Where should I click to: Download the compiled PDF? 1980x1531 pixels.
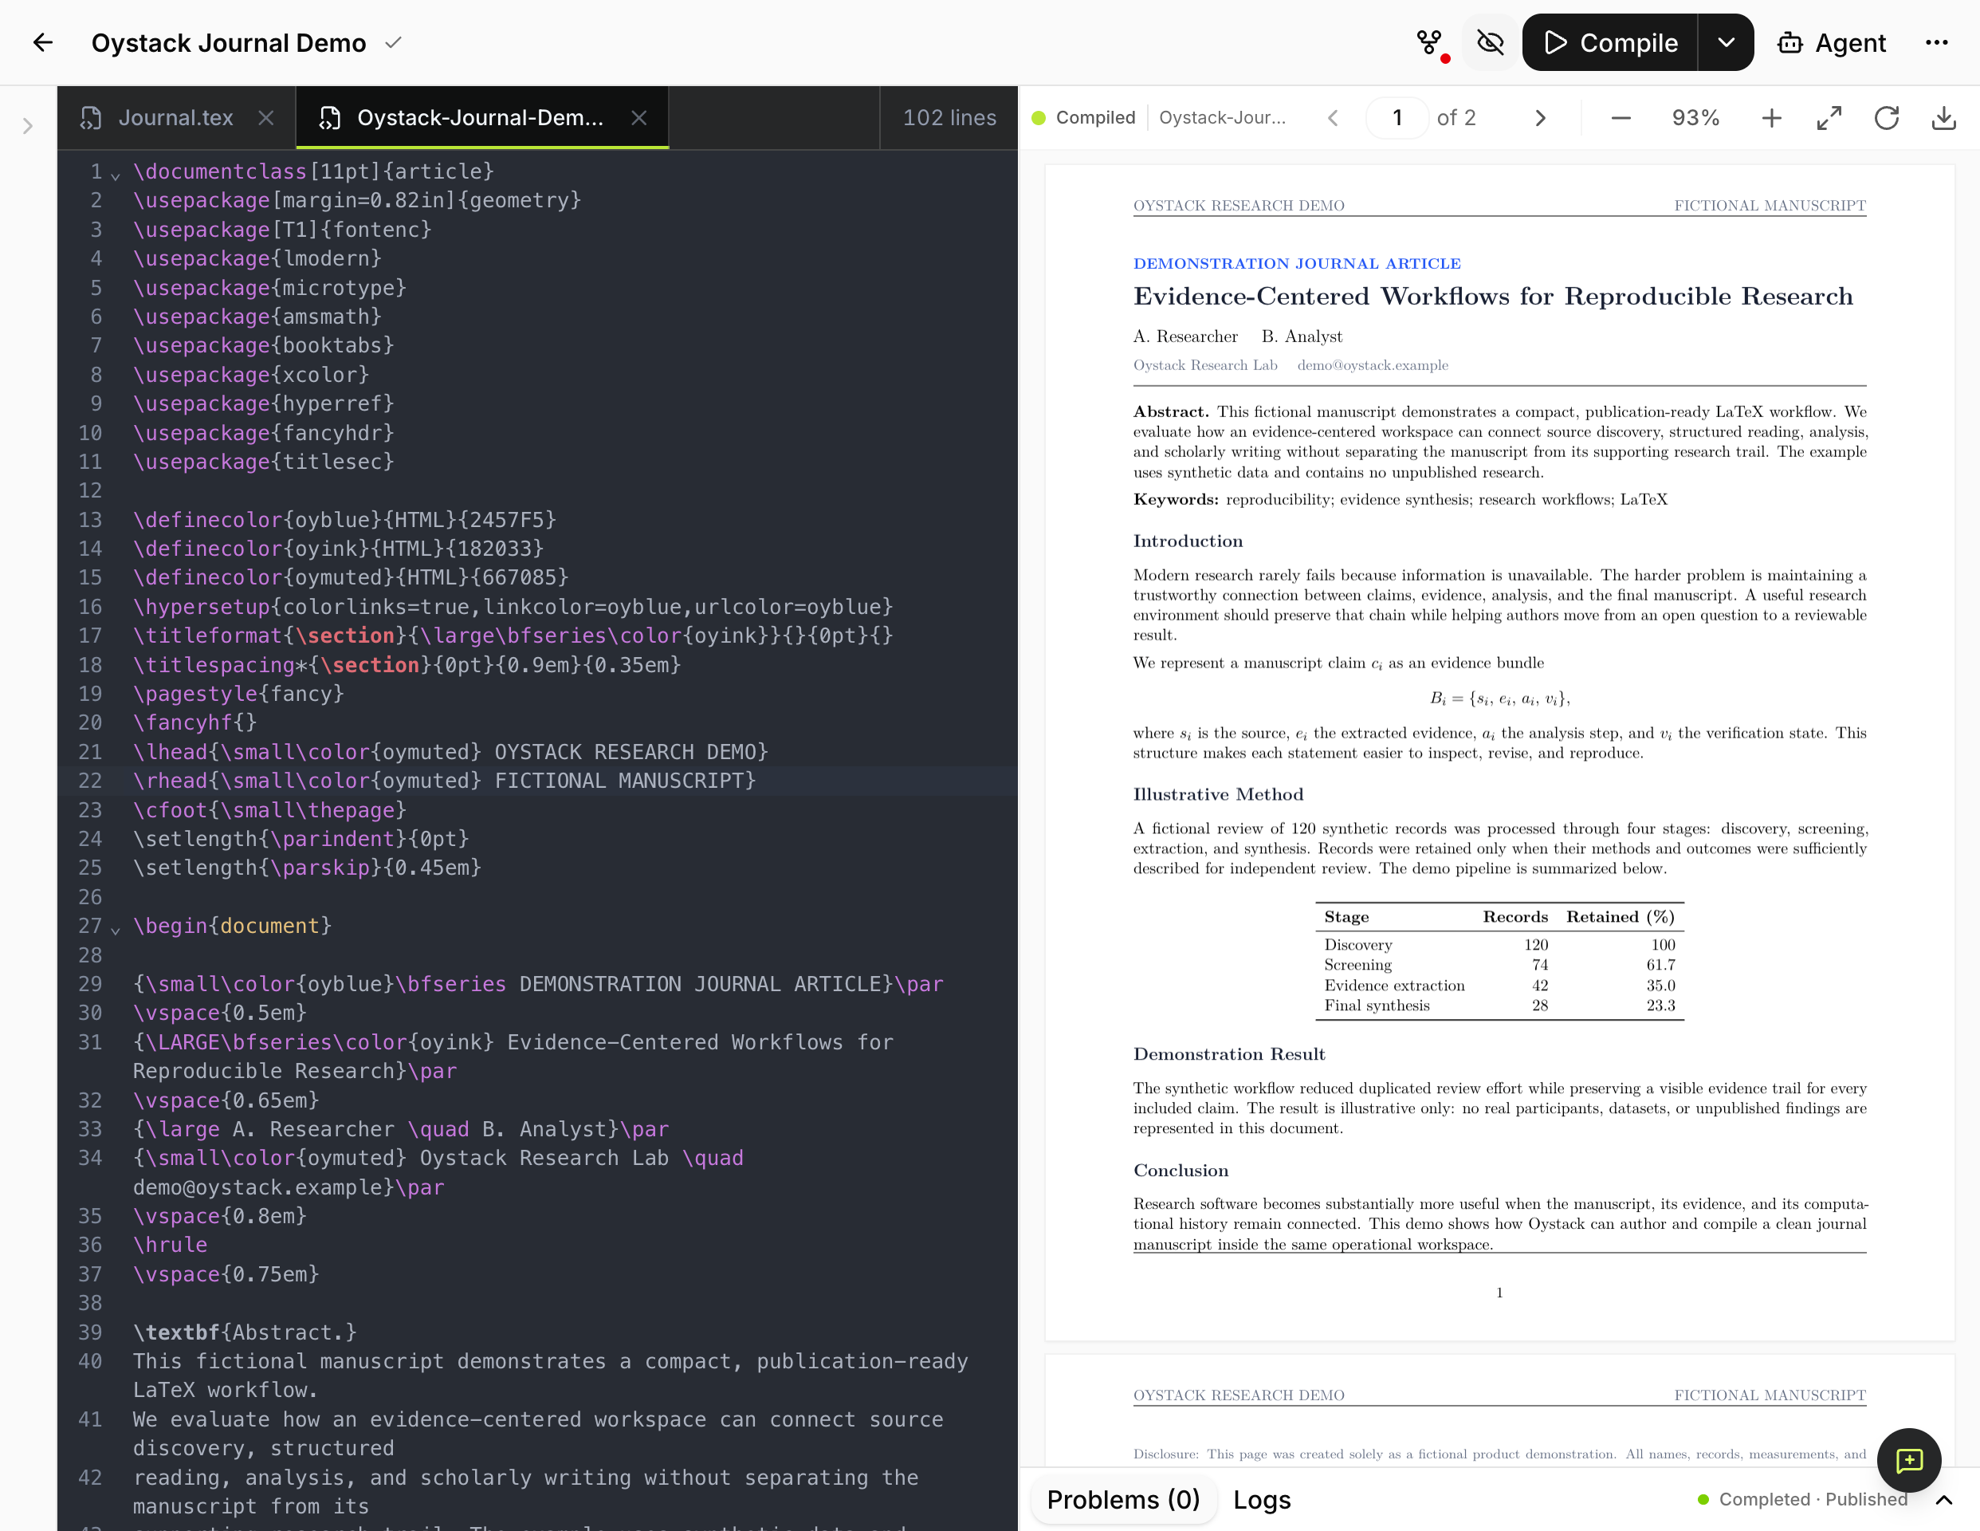click(1944, 118)
